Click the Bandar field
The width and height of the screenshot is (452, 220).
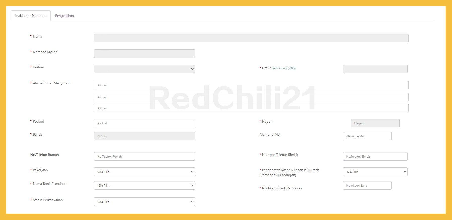144,136
